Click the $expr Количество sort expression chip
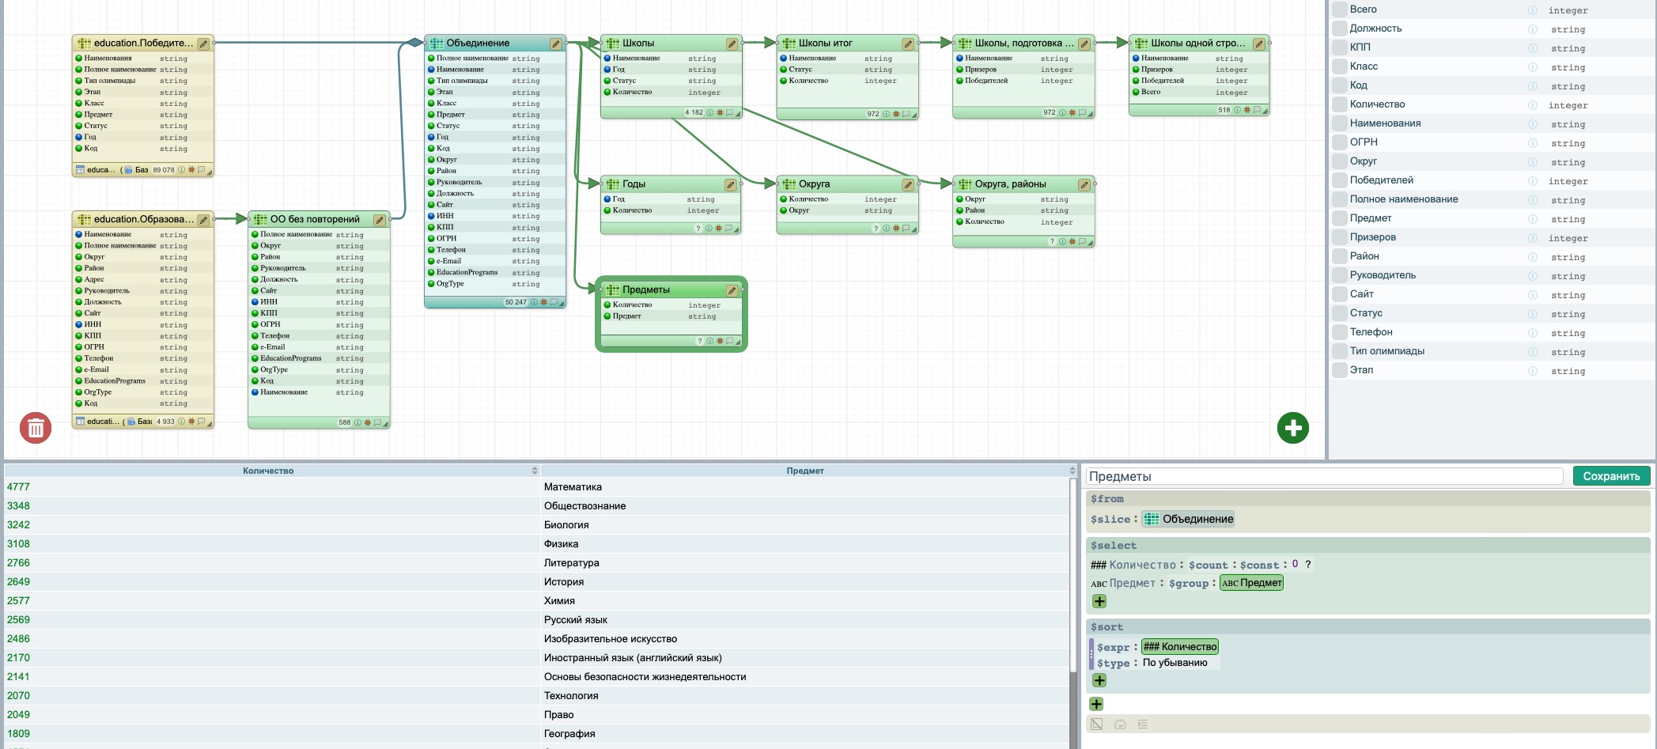This screenshot has width=1657, height=749. point(1180,647)
